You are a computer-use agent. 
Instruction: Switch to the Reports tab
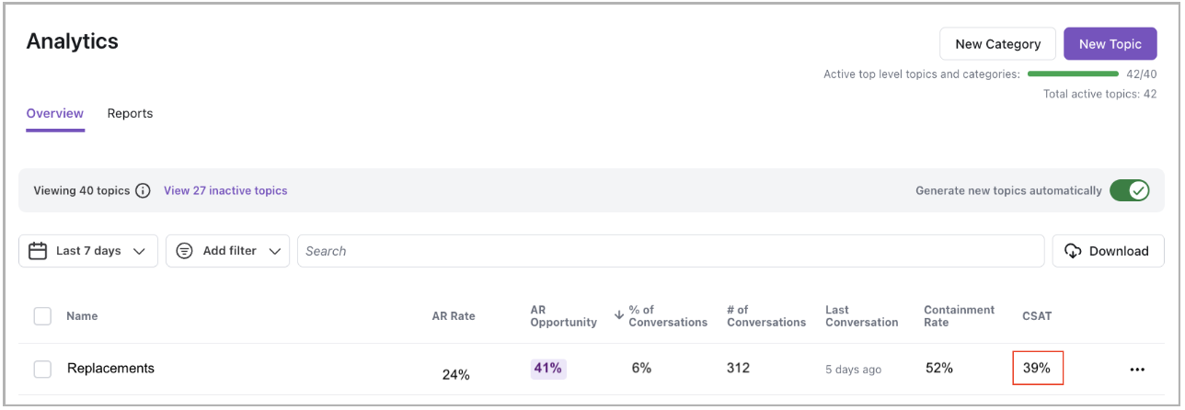(x=130, y=114)
